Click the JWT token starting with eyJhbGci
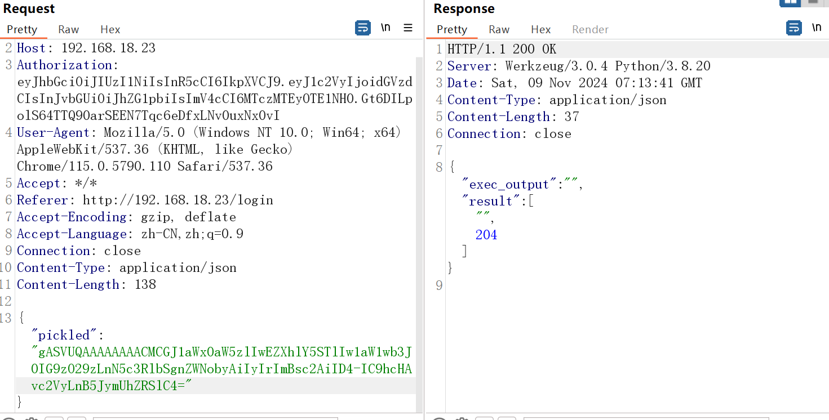829x420 pixels. 215,99
